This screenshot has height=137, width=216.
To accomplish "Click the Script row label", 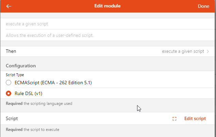I will [12, 119].
